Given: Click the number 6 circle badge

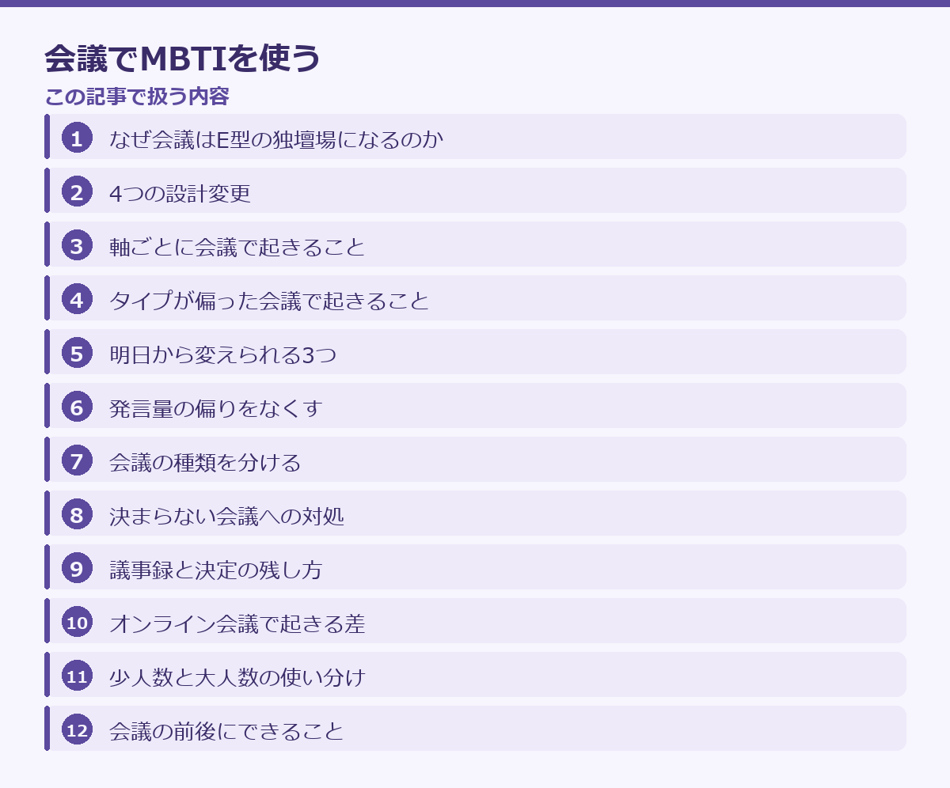Looking at the screenshot, I should tap(77, 407).
